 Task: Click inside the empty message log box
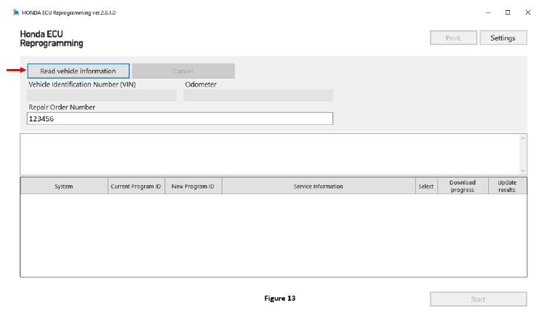pyautogui.click(x=269, y=153)
